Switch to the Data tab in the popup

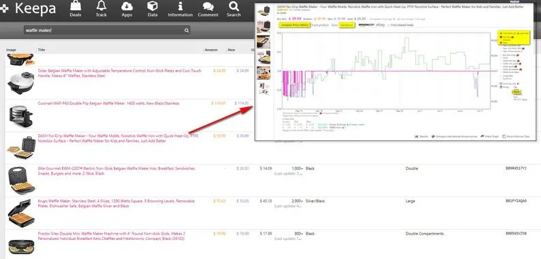pyautogui.click(x=335, y=25)
